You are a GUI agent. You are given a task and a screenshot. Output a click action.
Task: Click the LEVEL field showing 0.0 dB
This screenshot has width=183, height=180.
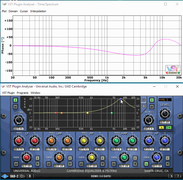[x=165, y=122]
